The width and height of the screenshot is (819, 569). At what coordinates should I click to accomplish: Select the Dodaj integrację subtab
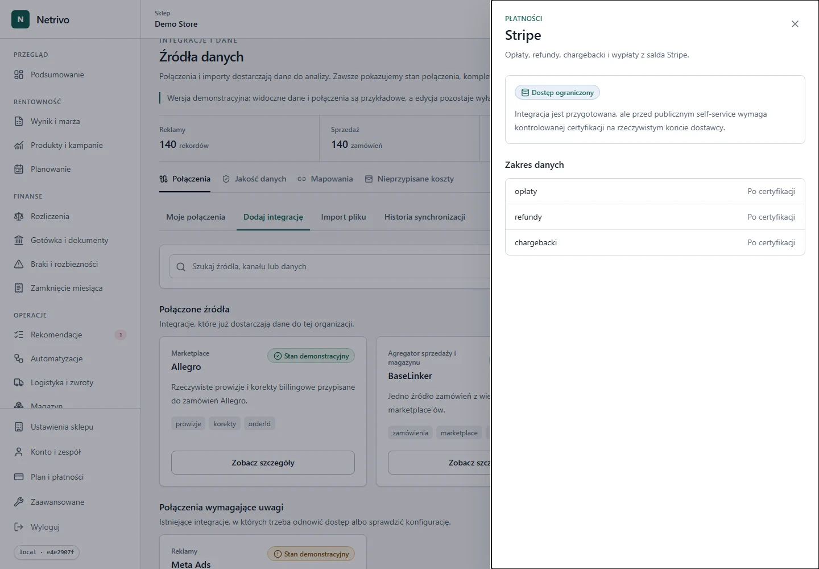click(x=273, y=217)
